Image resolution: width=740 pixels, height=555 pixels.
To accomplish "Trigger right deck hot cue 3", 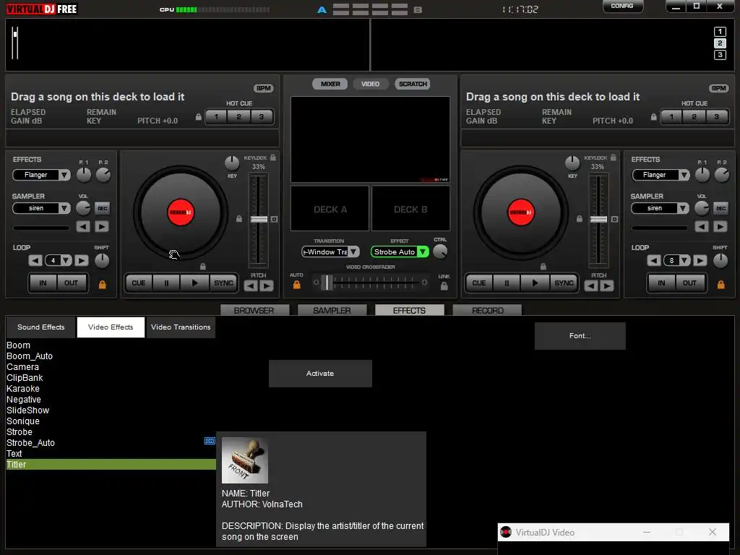I will click(x=716, y=117).
